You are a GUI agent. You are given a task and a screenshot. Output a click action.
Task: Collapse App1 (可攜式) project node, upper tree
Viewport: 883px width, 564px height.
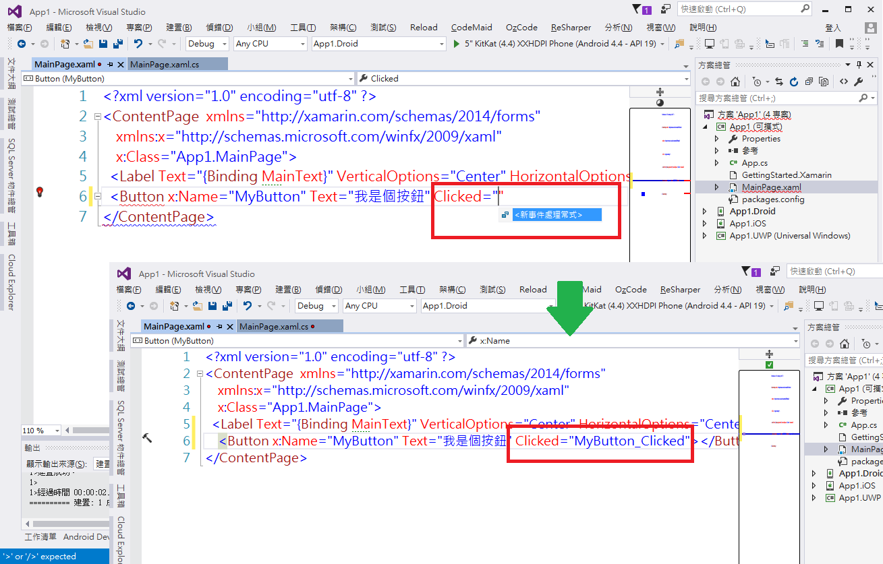point(706,127)
